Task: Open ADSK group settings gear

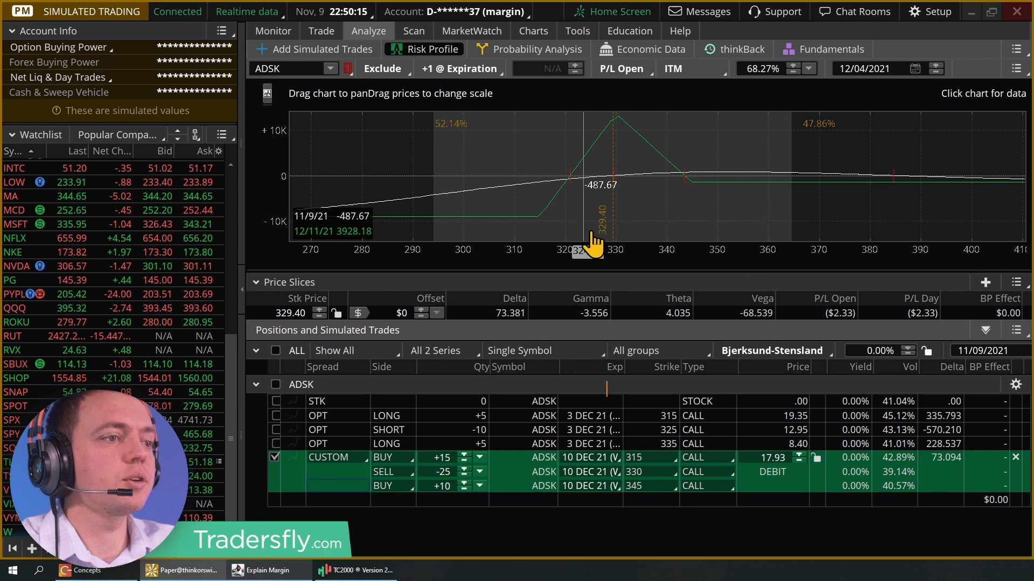Action: 1016,384
